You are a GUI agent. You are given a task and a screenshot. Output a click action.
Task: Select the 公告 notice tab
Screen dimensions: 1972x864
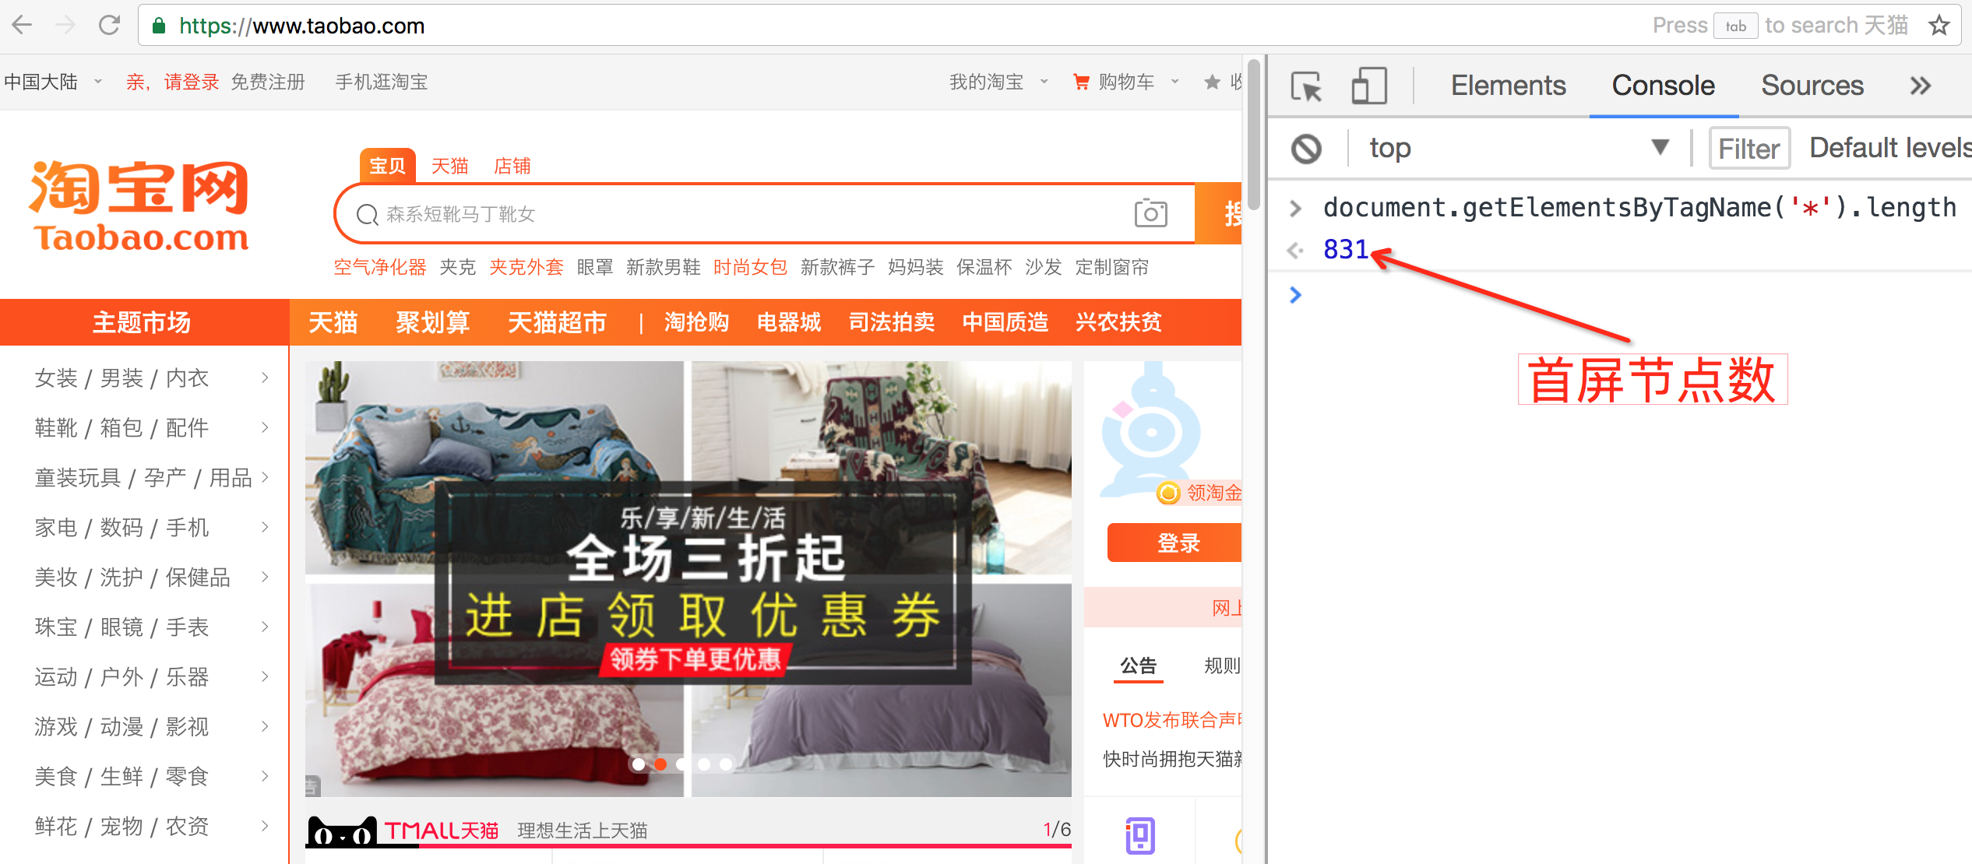1138,666
